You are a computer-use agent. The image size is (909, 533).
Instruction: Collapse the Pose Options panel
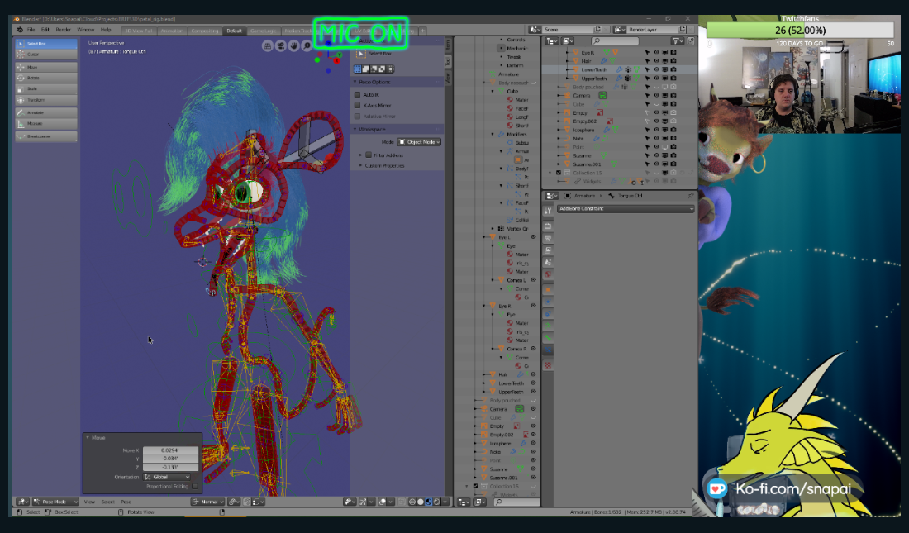tap(355, 82)
